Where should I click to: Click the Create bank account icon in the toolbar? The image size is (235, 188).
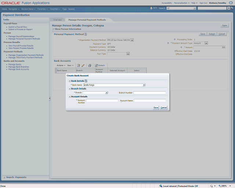point(78,65)
